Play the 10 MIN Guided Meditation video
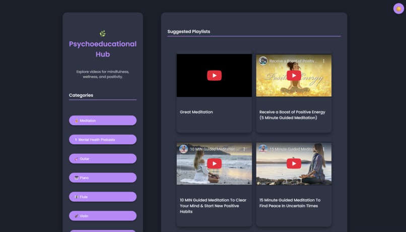Image resolution: width=406 pixels, height=232 pixels. point(214,163)
